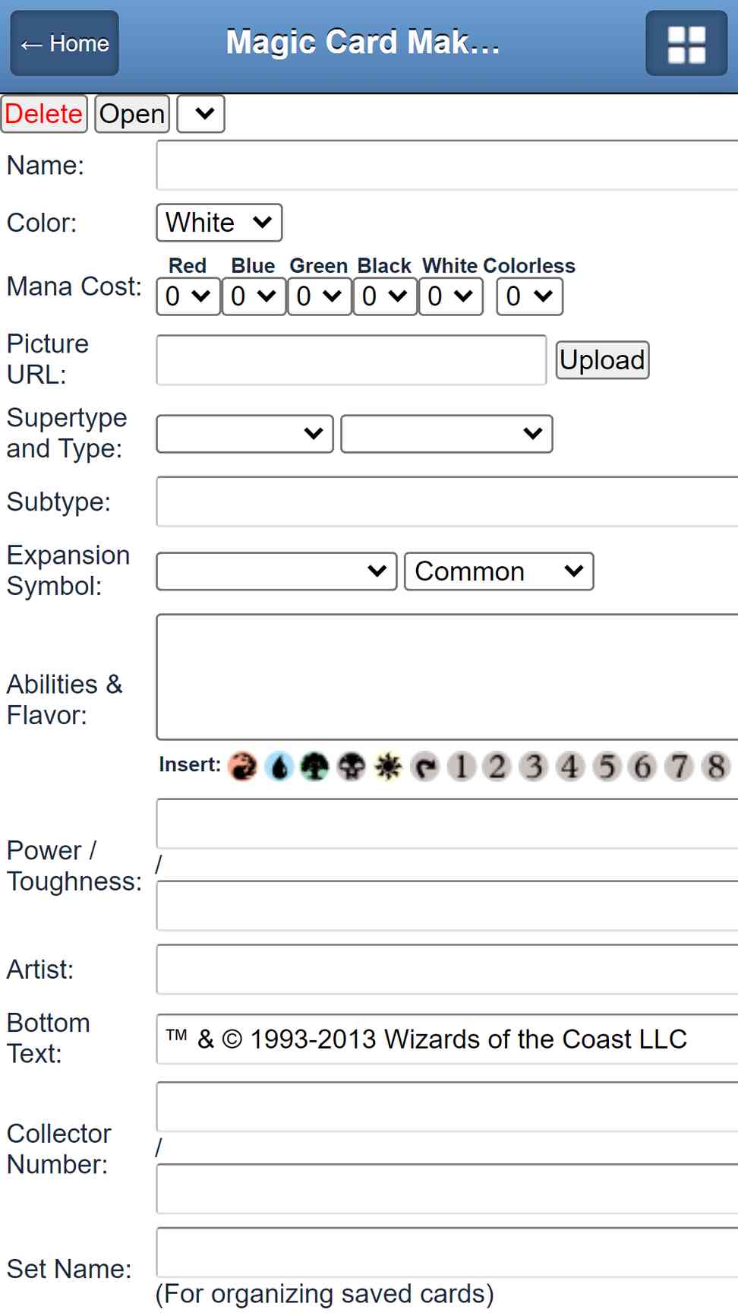738x1313 pixels.
Task: Open the Common rarity dropdown
Action: pos(499,571)
